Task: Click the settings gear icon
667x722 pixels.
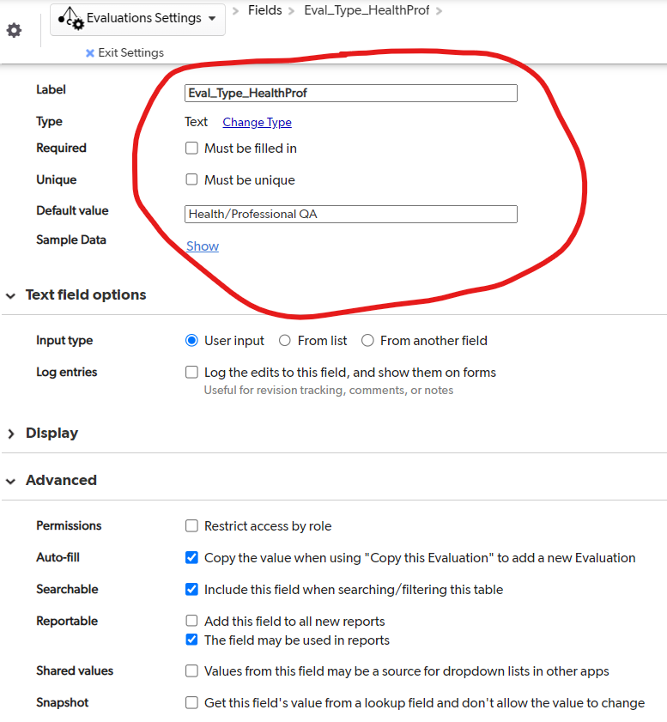Action: pyautogui.click(x=14, y=30)
